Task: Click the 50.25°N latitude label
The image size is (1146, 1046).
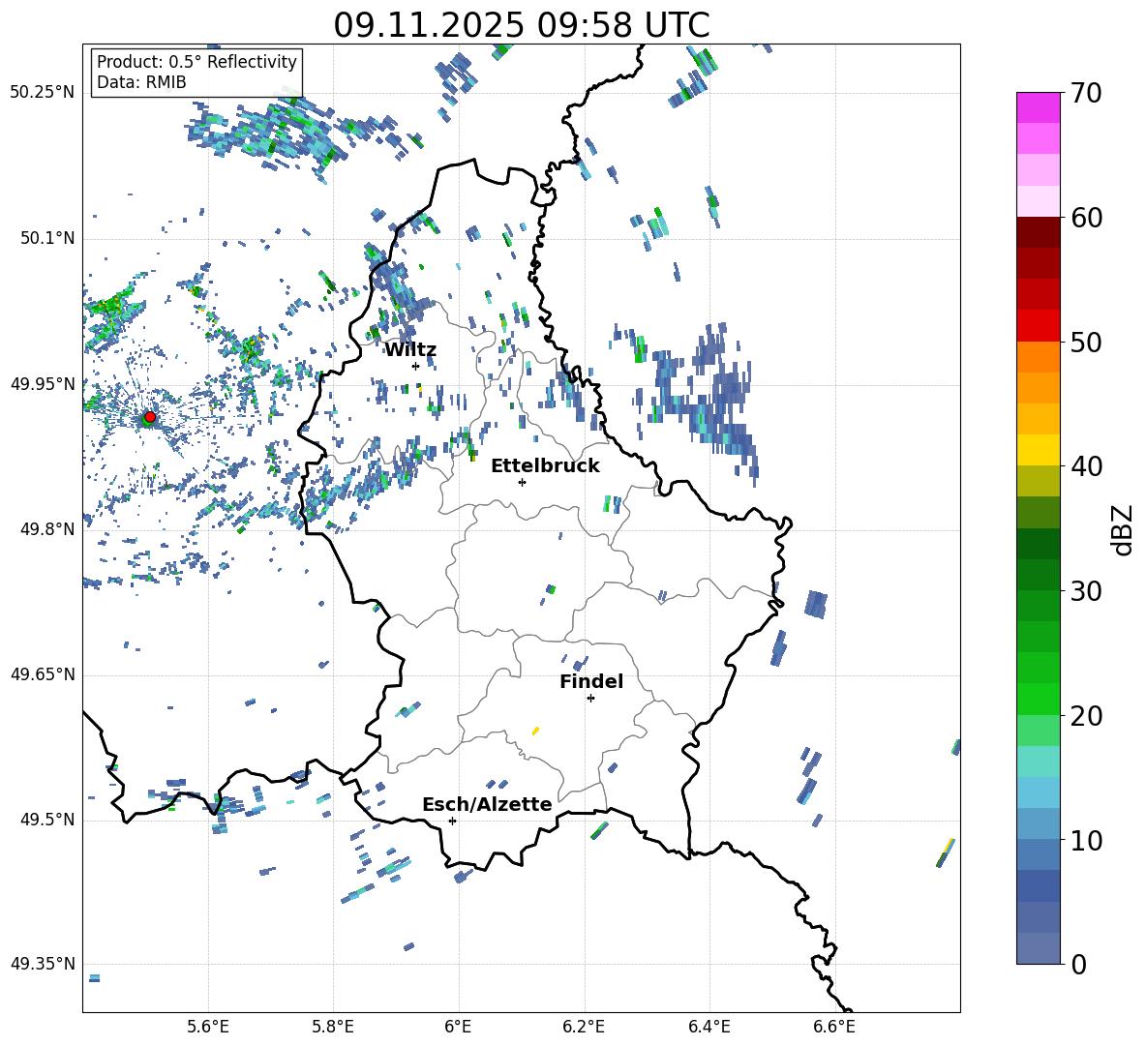Action: pos(43,93)
